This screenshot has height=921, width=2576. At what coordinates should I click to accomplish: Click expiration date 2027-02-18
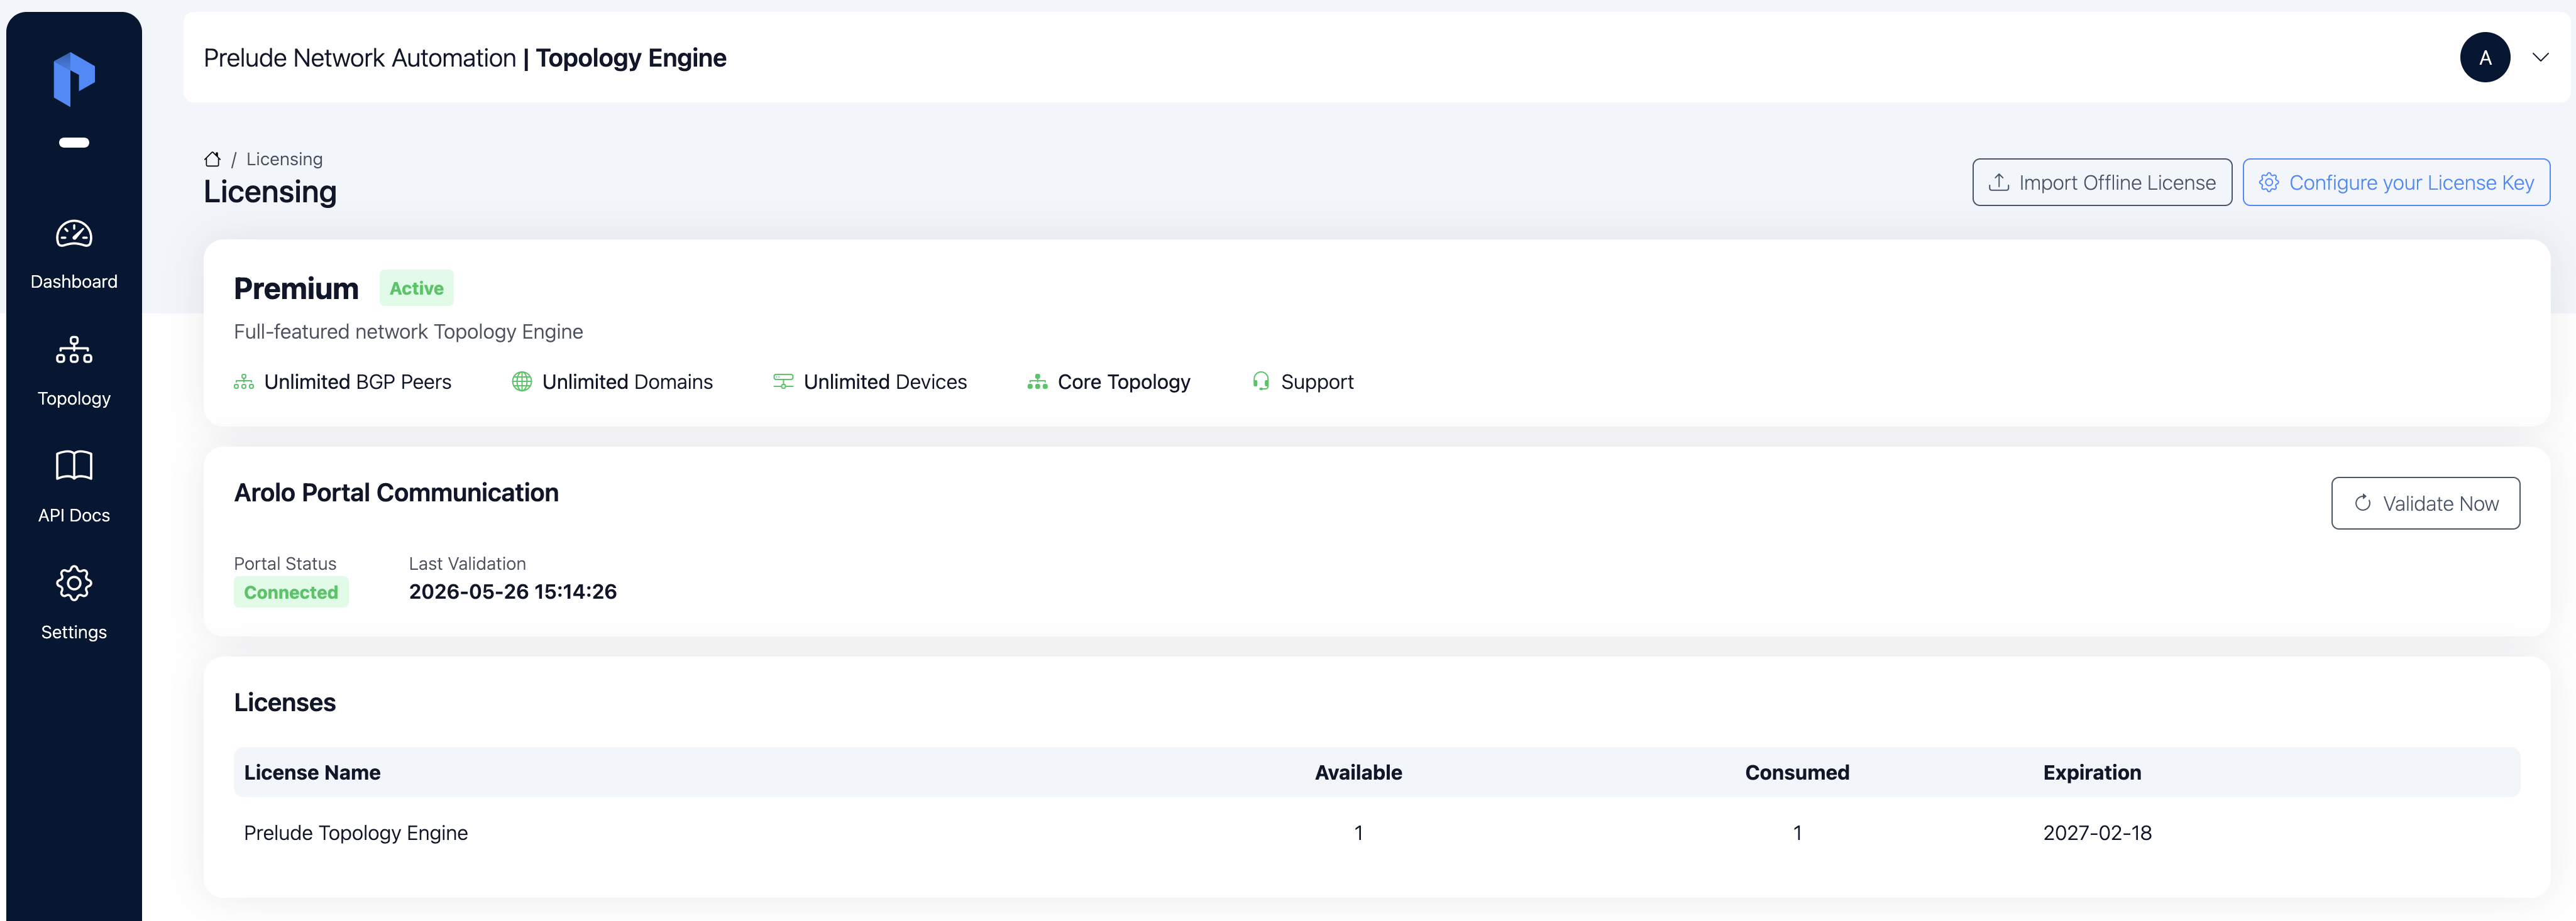tap(2097, 833)
